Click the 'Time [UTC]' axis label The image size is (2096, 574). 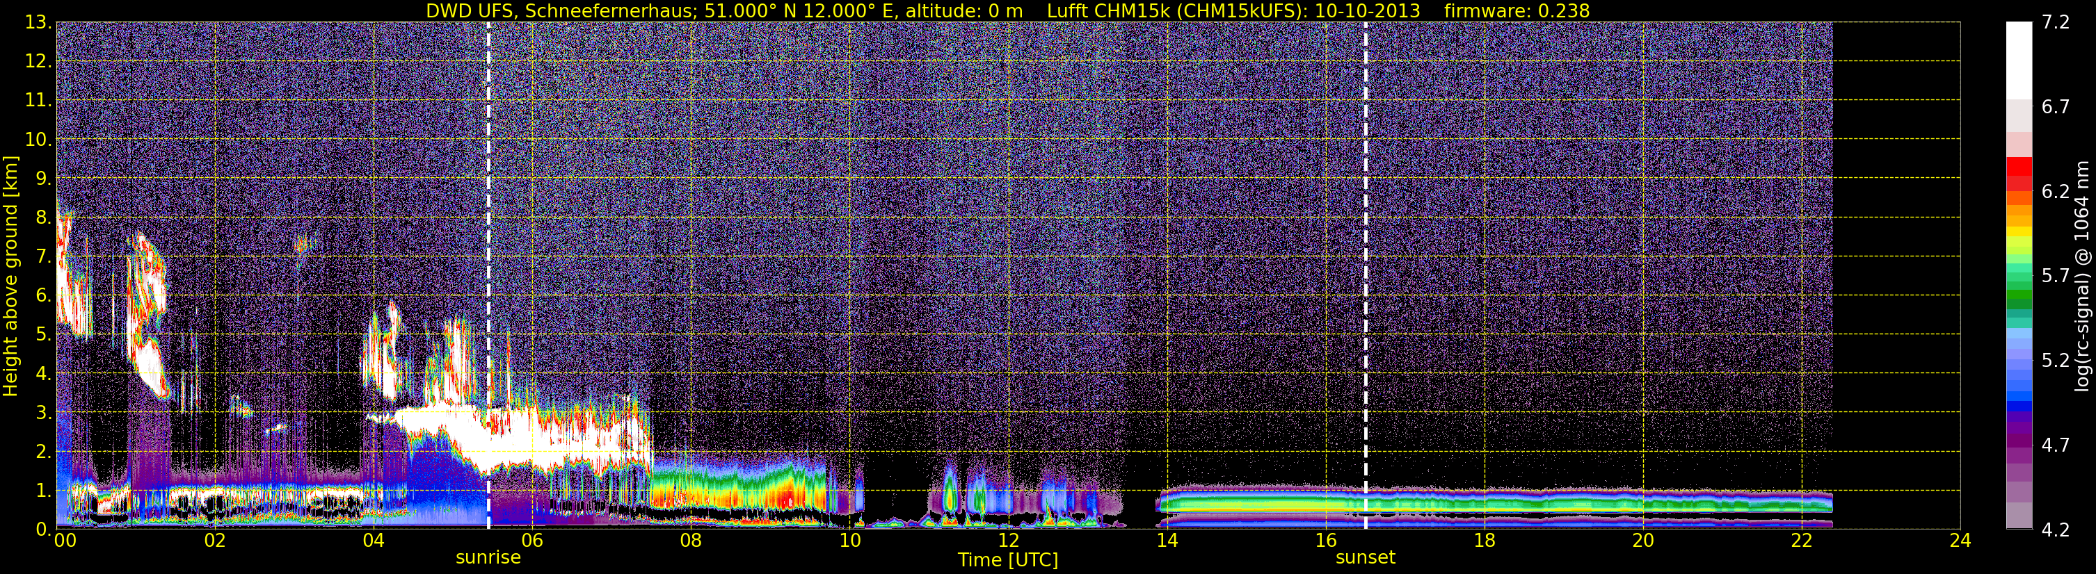[x=1008, y=560]
